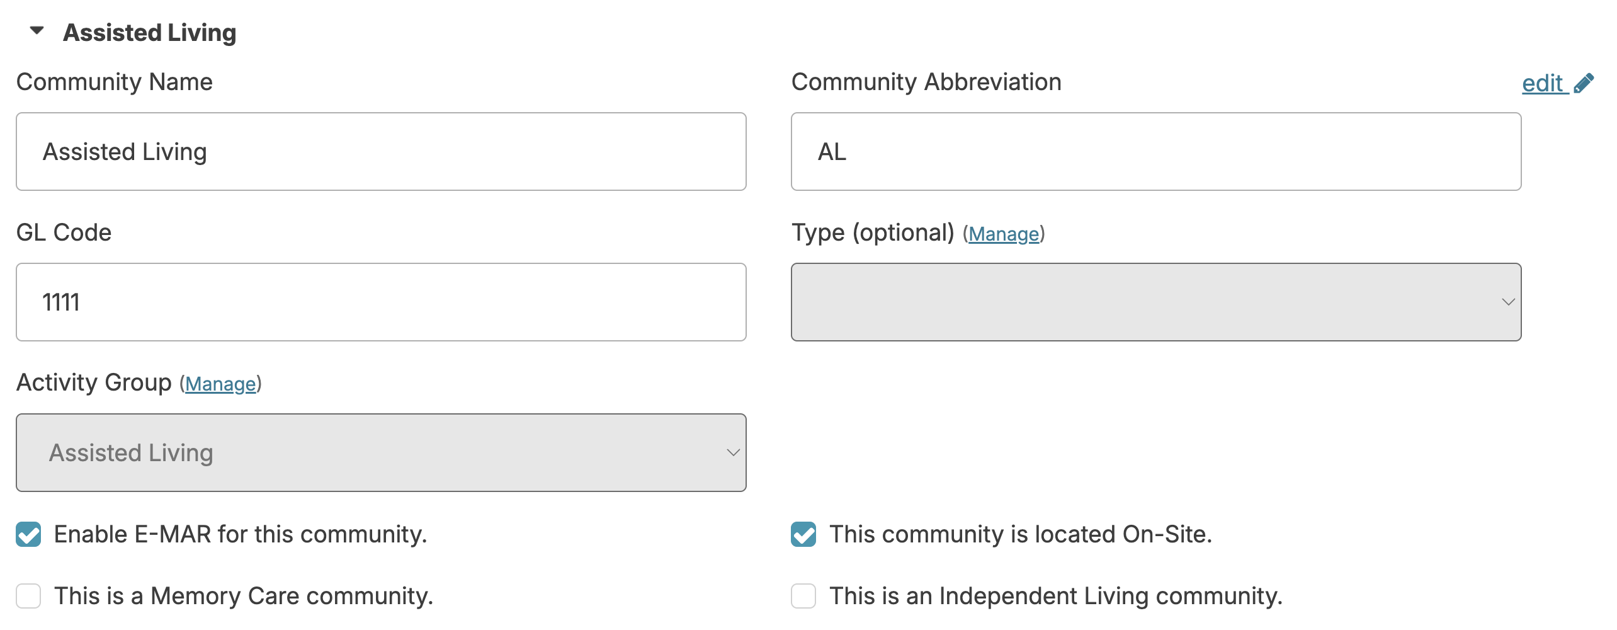Click the Assisted Living section heading

[x=150, y=33]
